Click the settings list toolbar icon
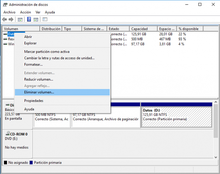The image size is (220, 174). tap(45, 19)
